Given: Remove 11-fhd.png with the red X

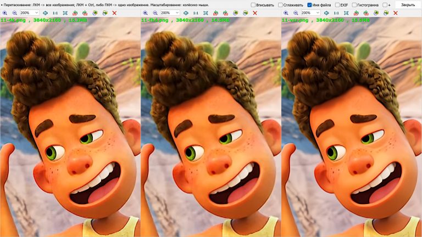Looking at the screenshot, I should point(255,13).
